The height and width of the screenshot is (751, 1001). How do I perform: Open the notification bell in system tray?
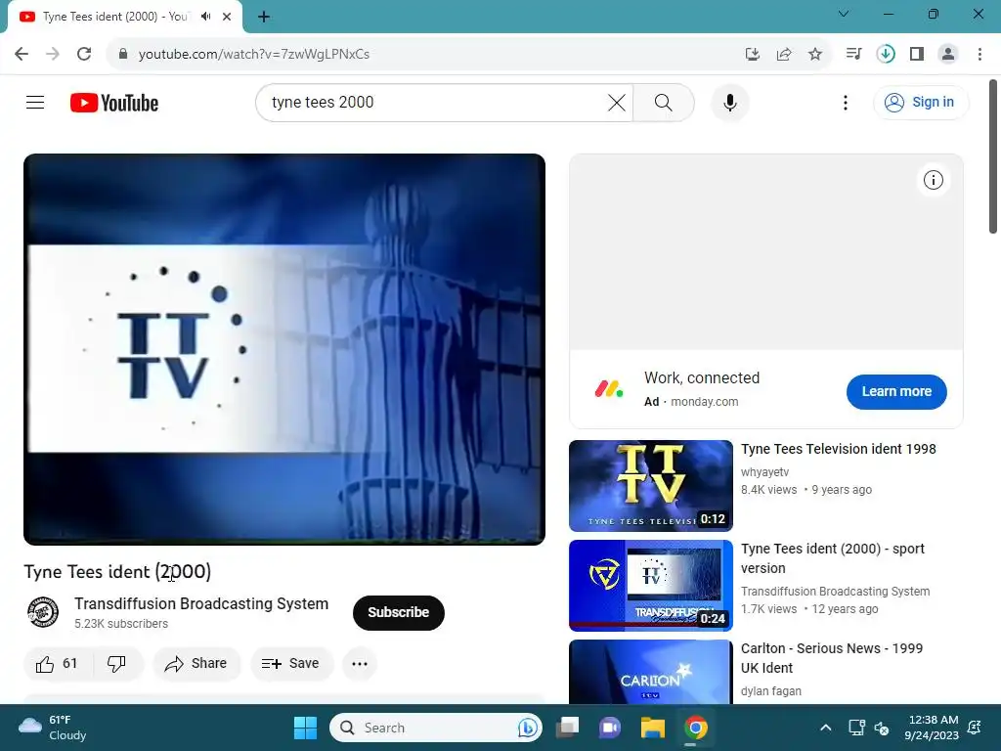(975, 728)
